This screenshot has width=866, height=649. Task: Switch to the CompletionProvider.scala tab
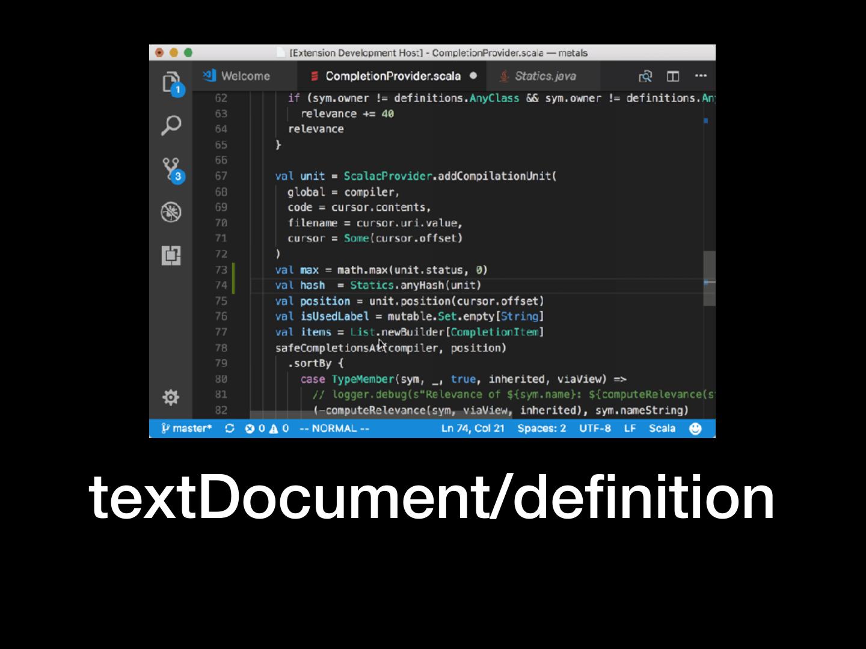click(393, 76)
